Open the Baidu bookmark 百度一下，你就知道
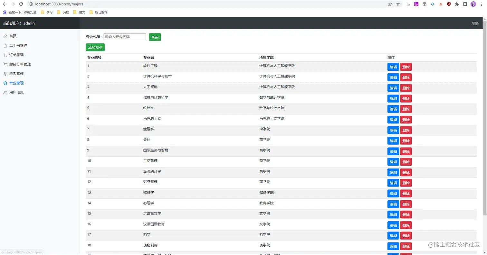This screenshot has width=487, height=255. pos(19,12)
